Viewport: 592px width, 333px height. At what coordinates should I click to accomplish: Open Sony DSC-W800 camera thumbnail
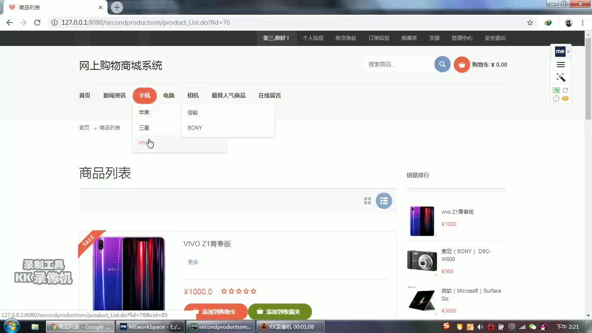pos(422,261)
